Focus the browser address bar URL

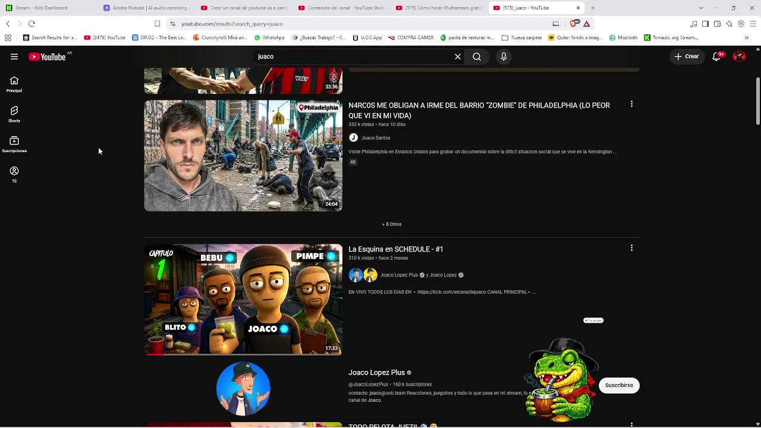232,24
